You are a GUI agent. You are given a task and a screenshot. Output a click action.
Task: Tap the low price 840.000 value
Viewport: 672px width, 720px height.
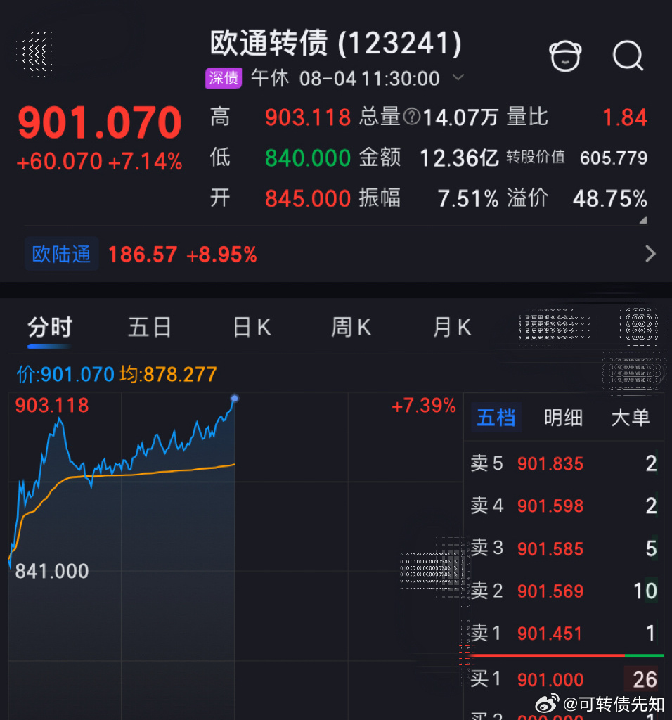click(x=308, y=158)
